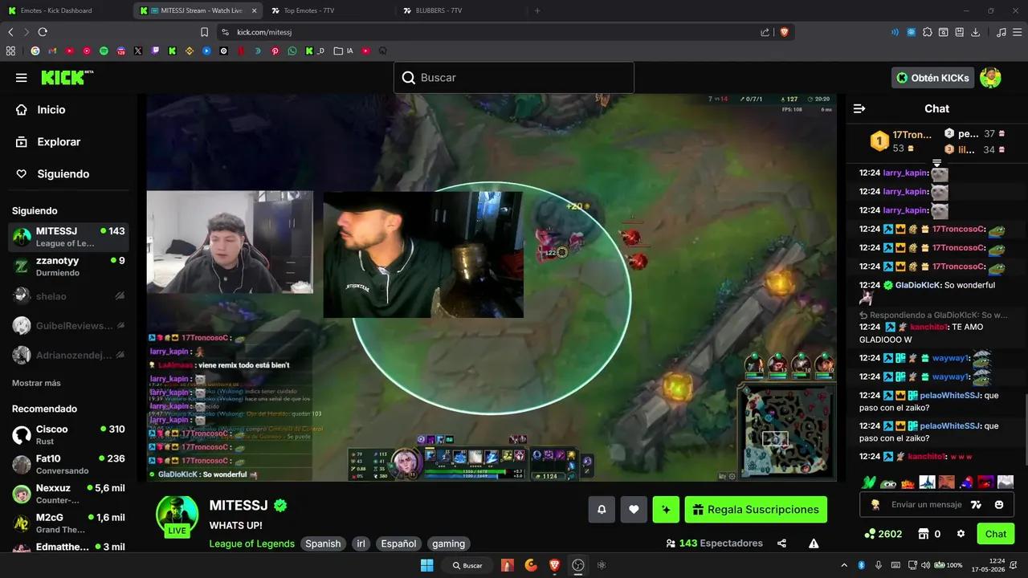Image resolution: width=1028 pixels, height=578 pixels.
Task: Expand Mostrar más in following list
Action: click(x=36, y=383)
